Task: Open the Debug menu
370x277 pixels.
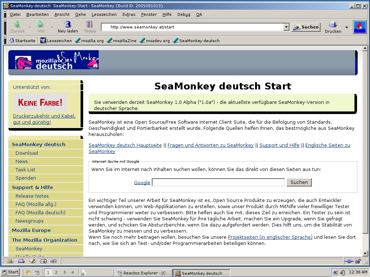Action: pyautogui.click(x=184, y=14)
